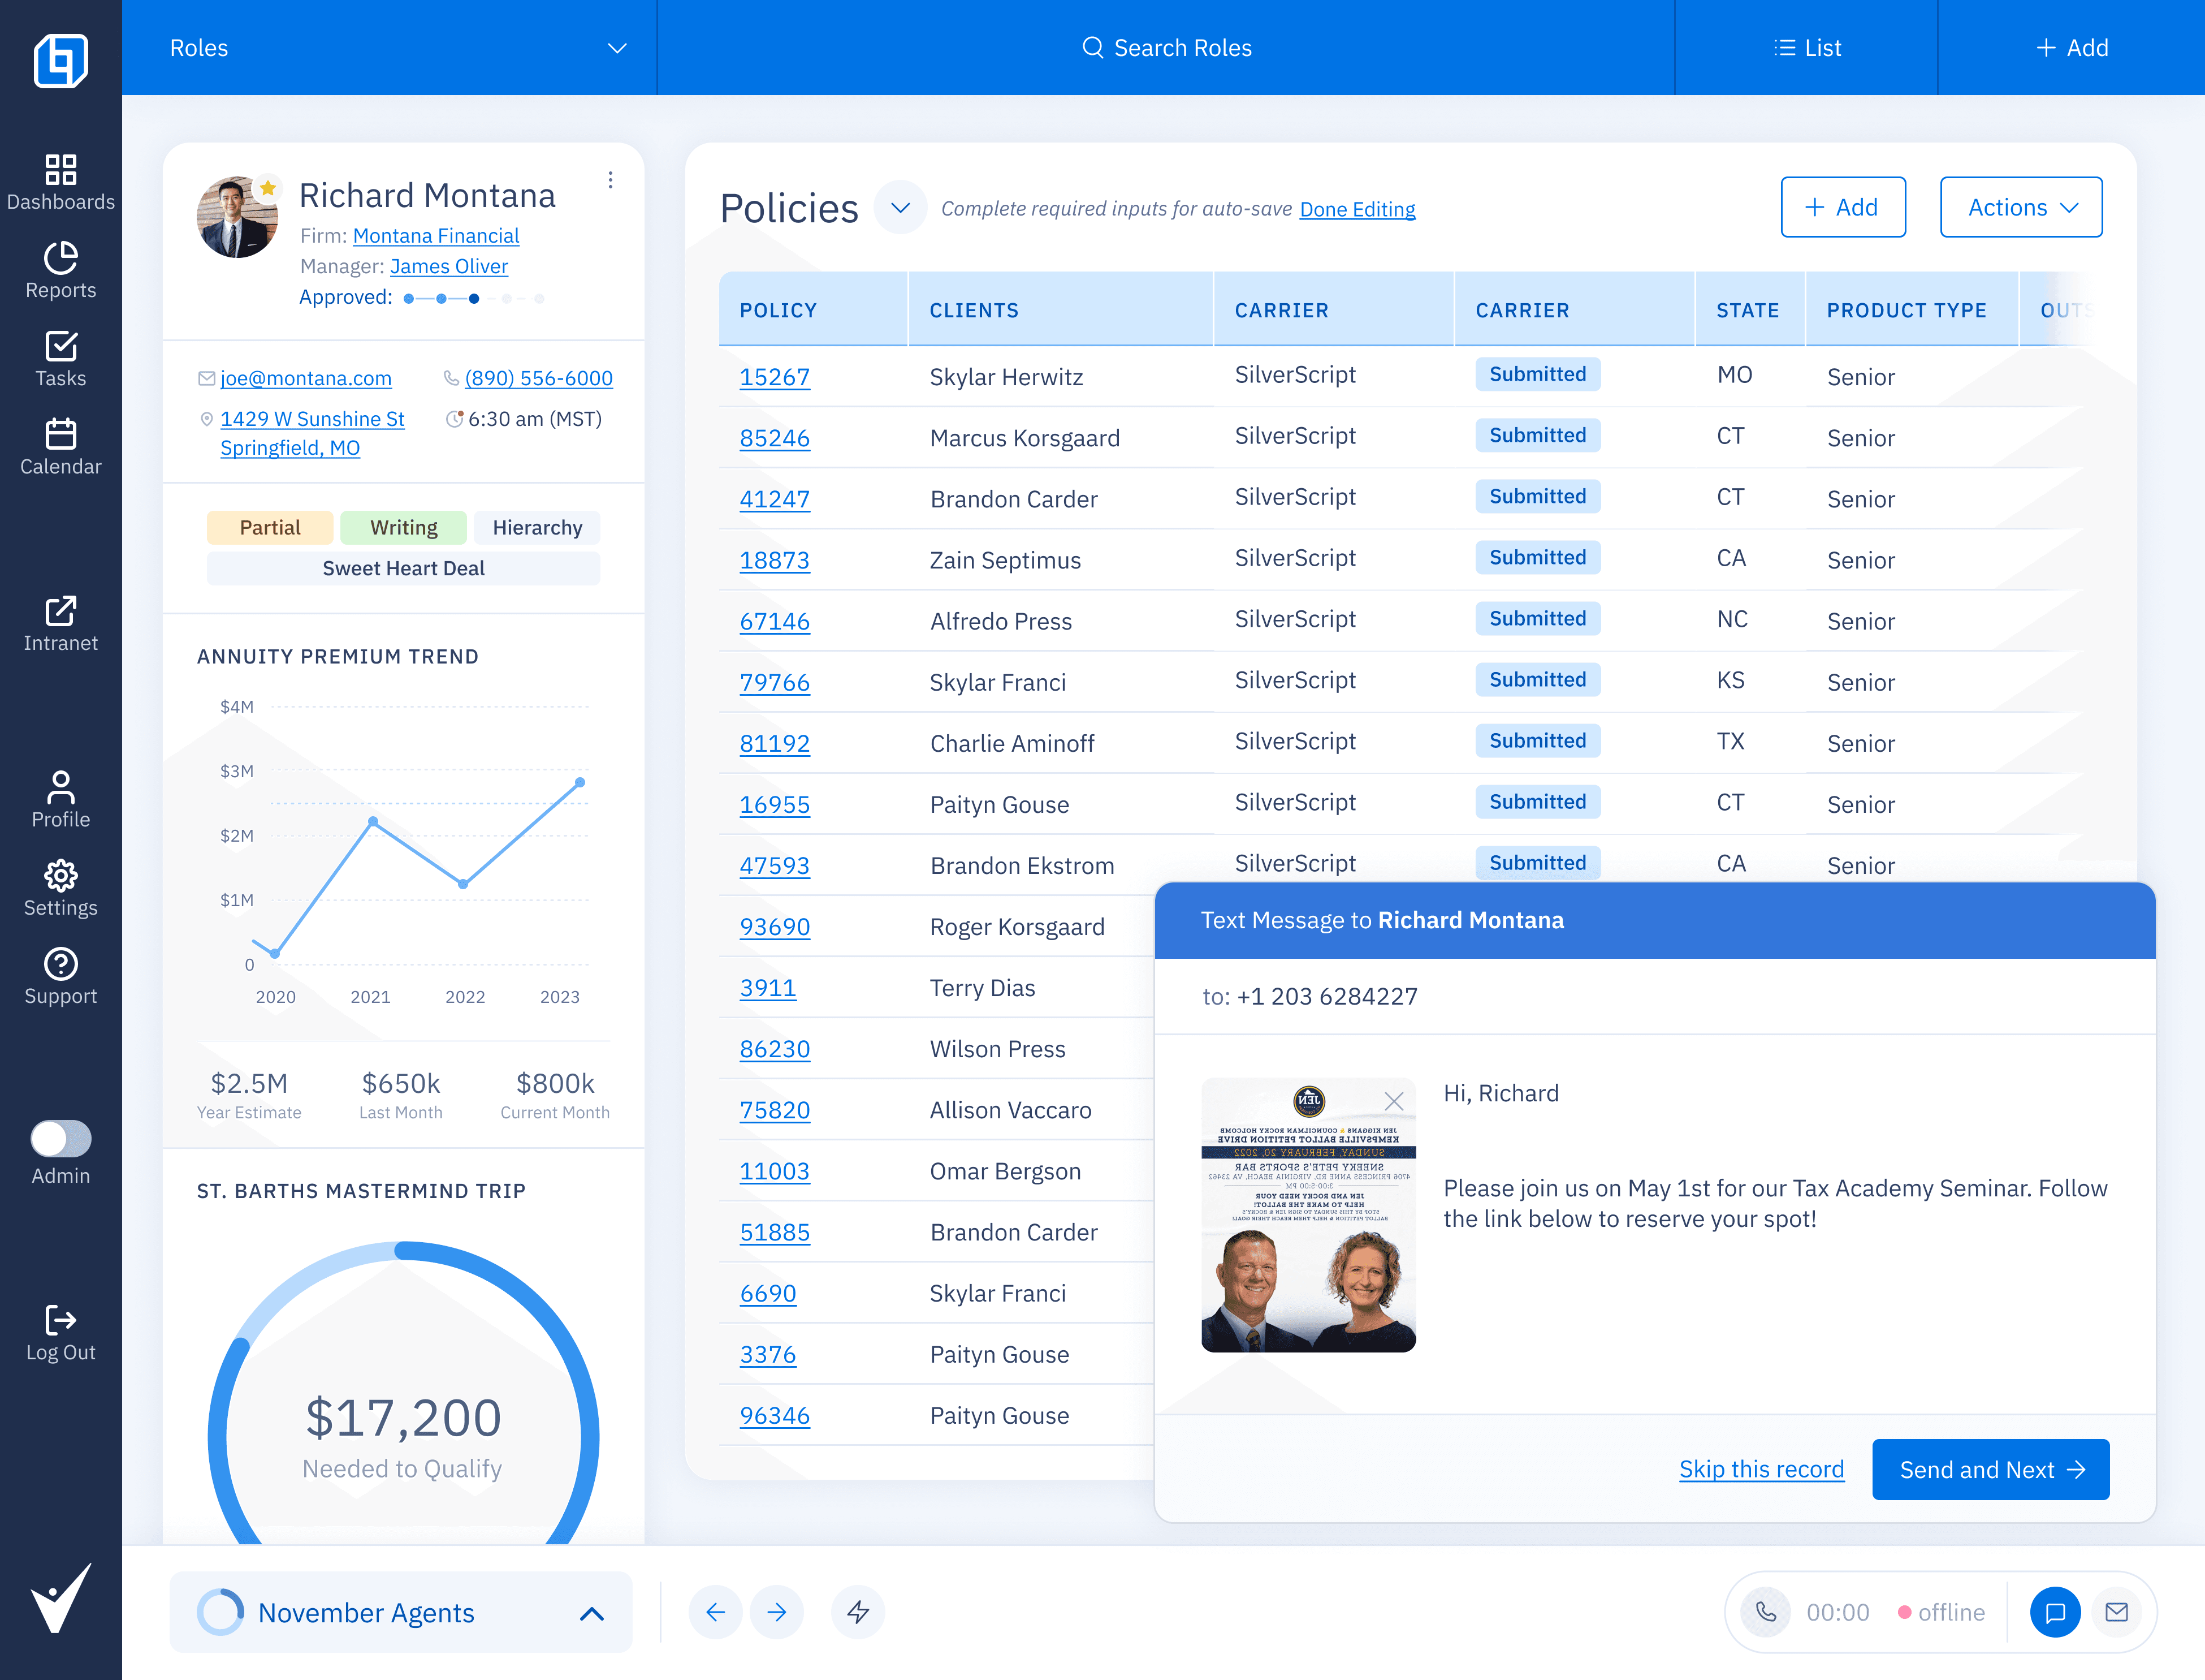Click the email envelope icon in bottom bar

2117,1612
